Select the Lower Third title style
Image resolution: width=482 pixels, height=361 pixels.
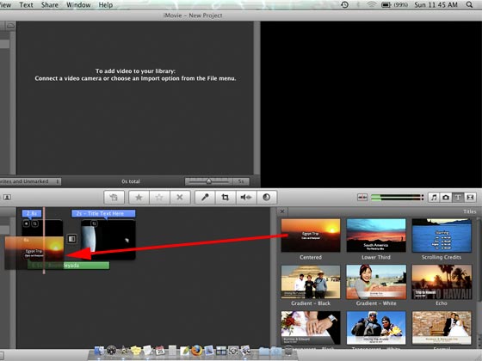point(376,236)
